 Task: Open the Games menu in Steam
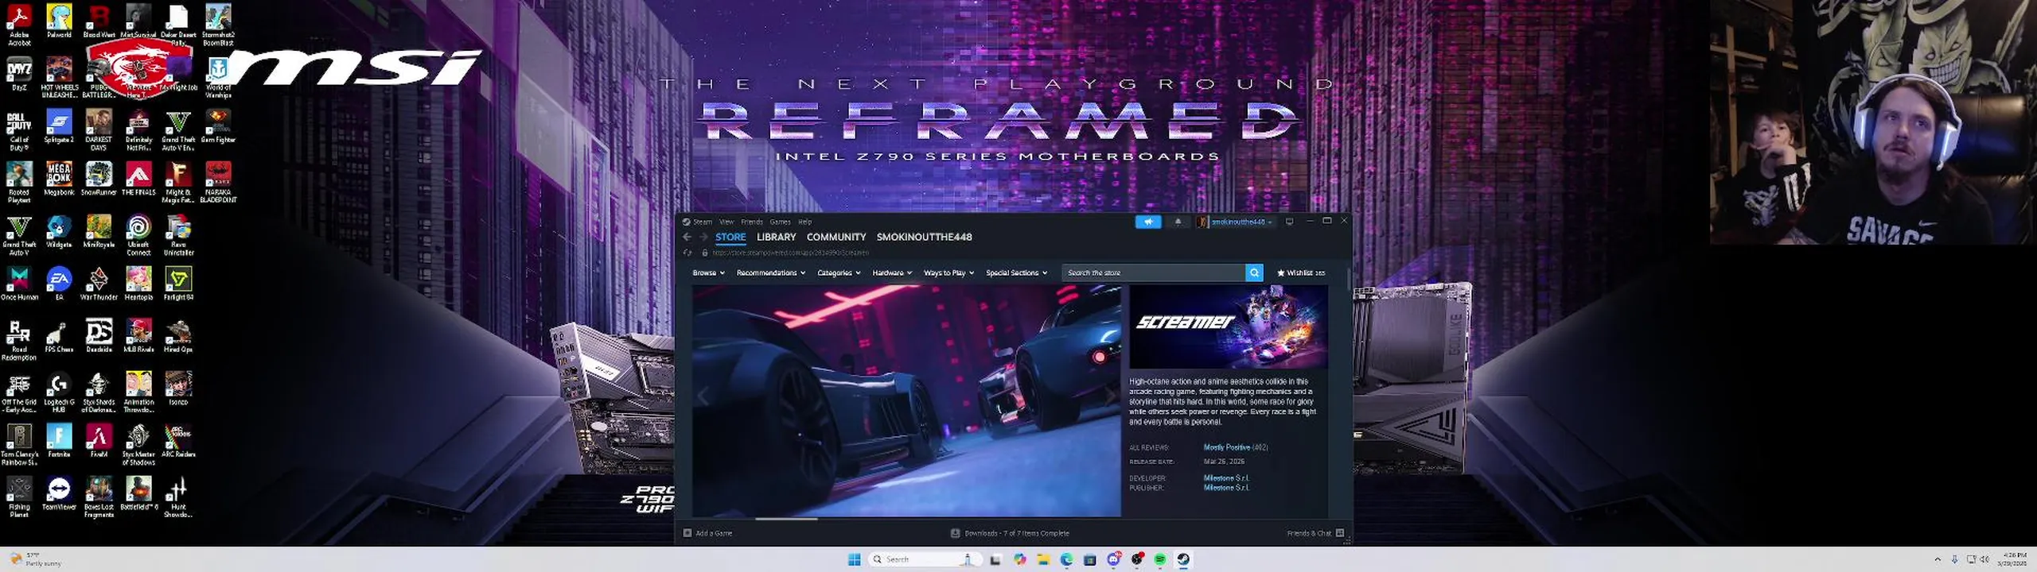tap(780, 222)
